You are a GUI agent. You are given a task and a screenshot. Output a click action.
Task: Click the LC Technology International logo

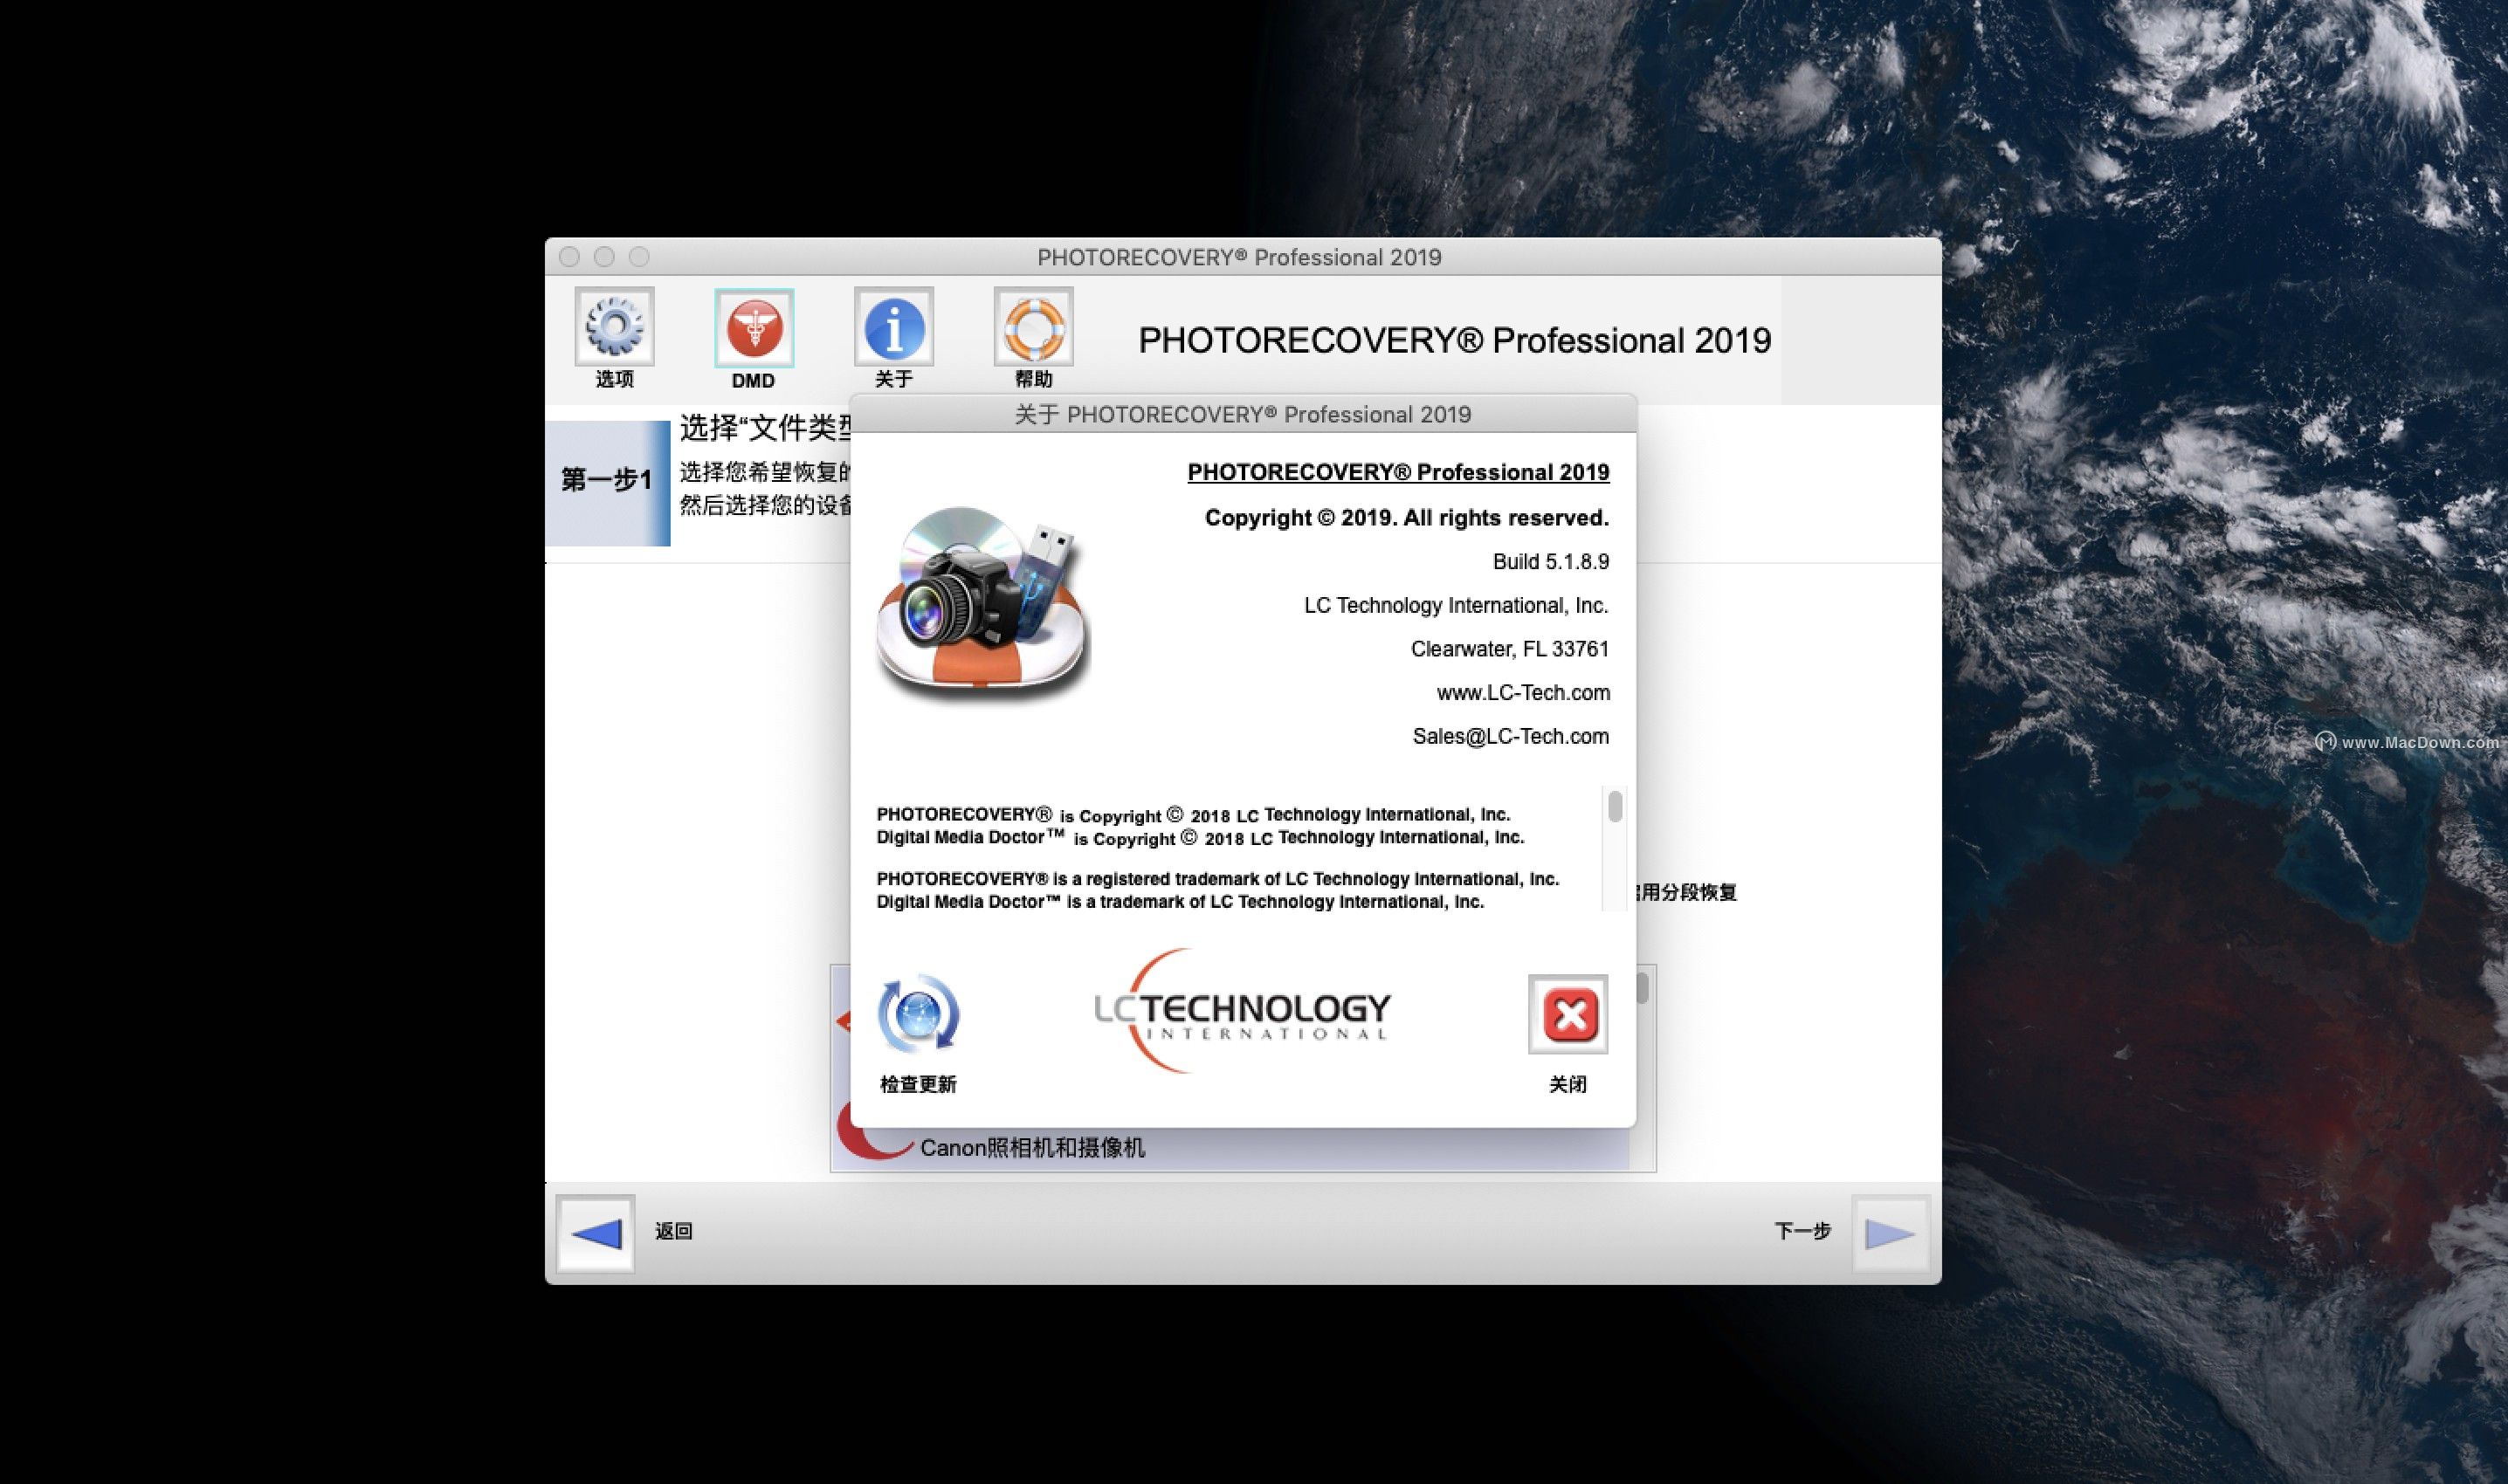(1242, 1011)
